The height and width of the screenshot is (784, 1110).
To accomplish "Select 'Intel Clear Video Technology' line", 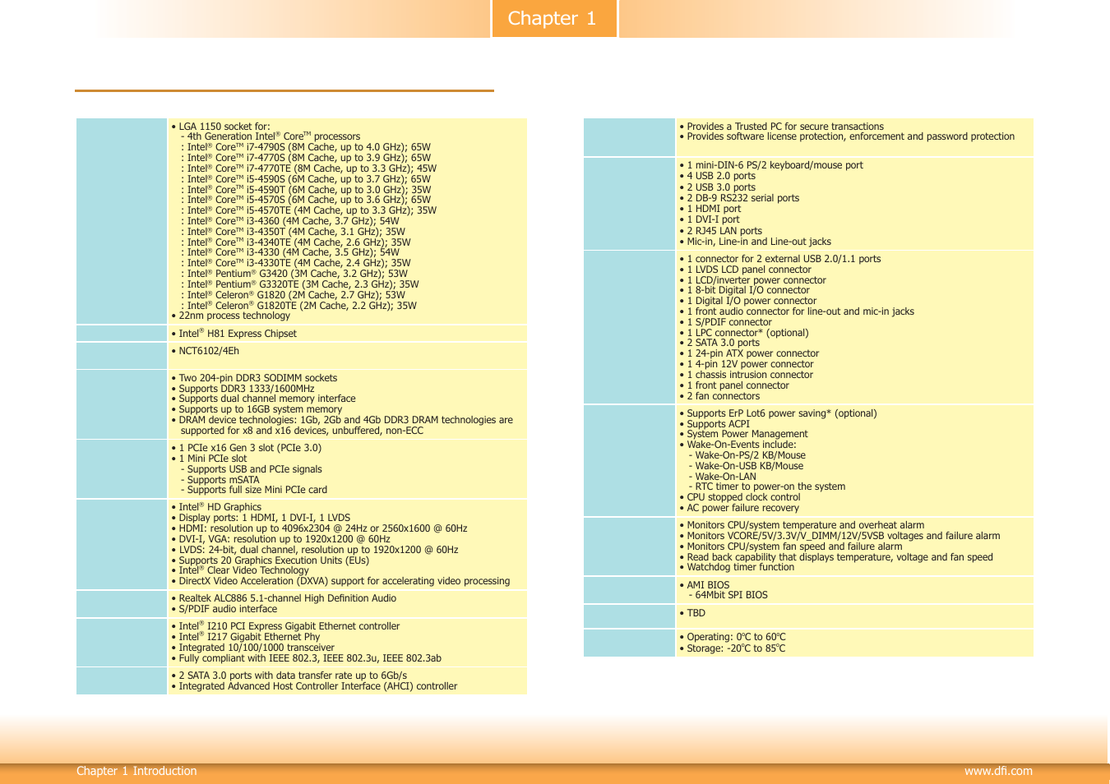I will 240,570.
